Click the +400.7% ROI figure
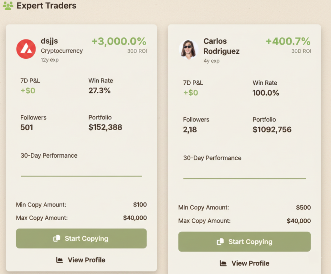 [x=288, y=41]
